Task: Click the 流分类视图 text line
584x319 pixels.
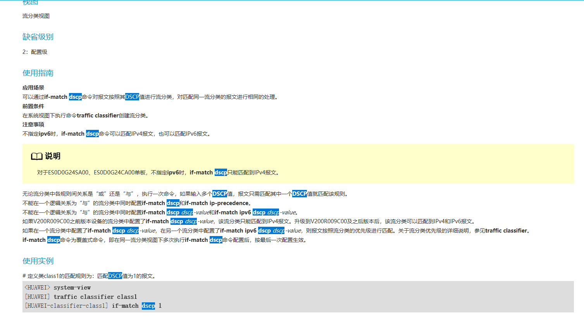Action: point(36,16)
